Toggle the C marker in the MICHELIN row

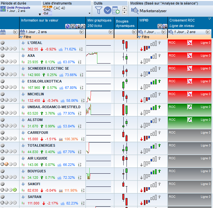pos(11,100)
